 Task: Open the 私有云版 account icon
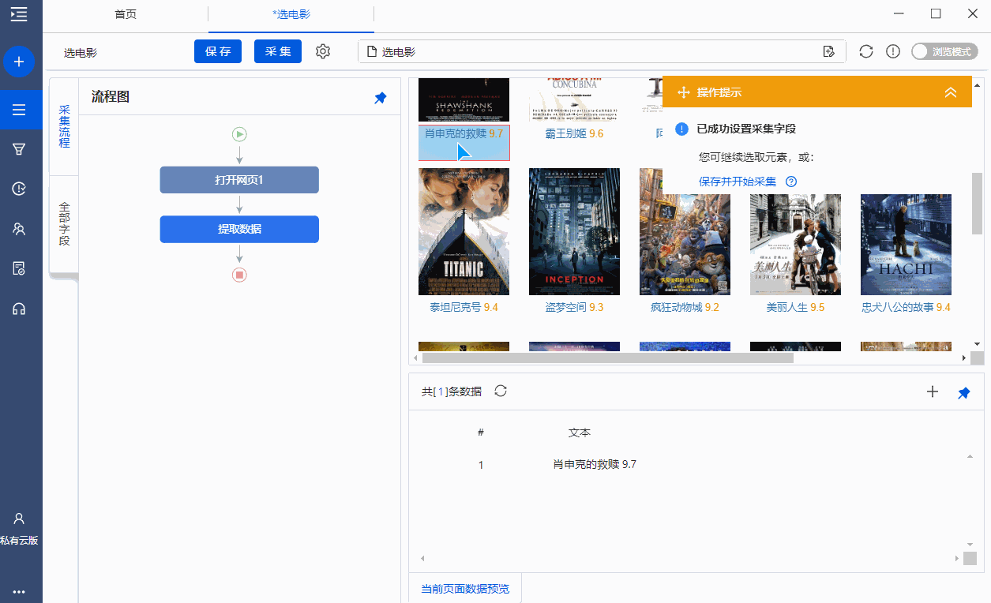pyautogui.click(x=19, y=519)
